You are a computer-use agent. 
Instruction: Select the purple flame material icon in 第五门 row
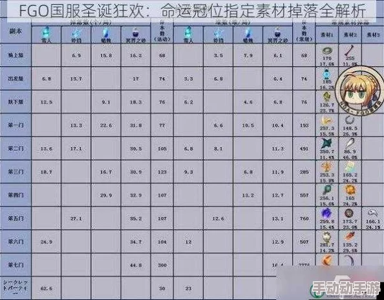(326, 214)
